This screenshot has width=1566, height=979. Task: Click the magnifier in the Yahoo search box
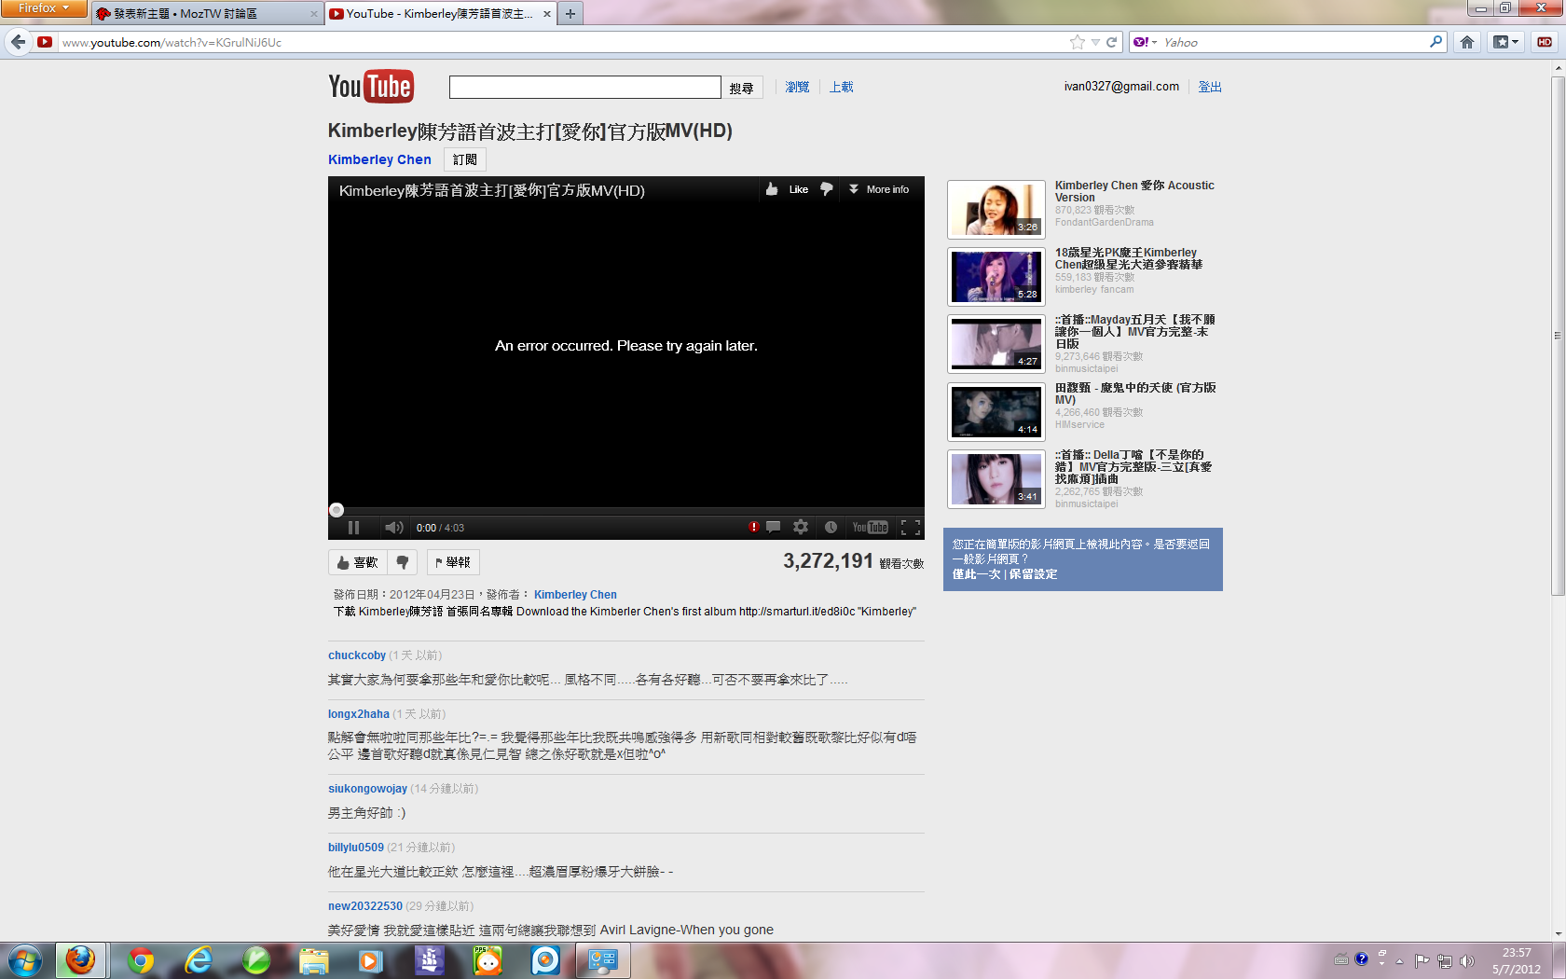pos(1435,42)
